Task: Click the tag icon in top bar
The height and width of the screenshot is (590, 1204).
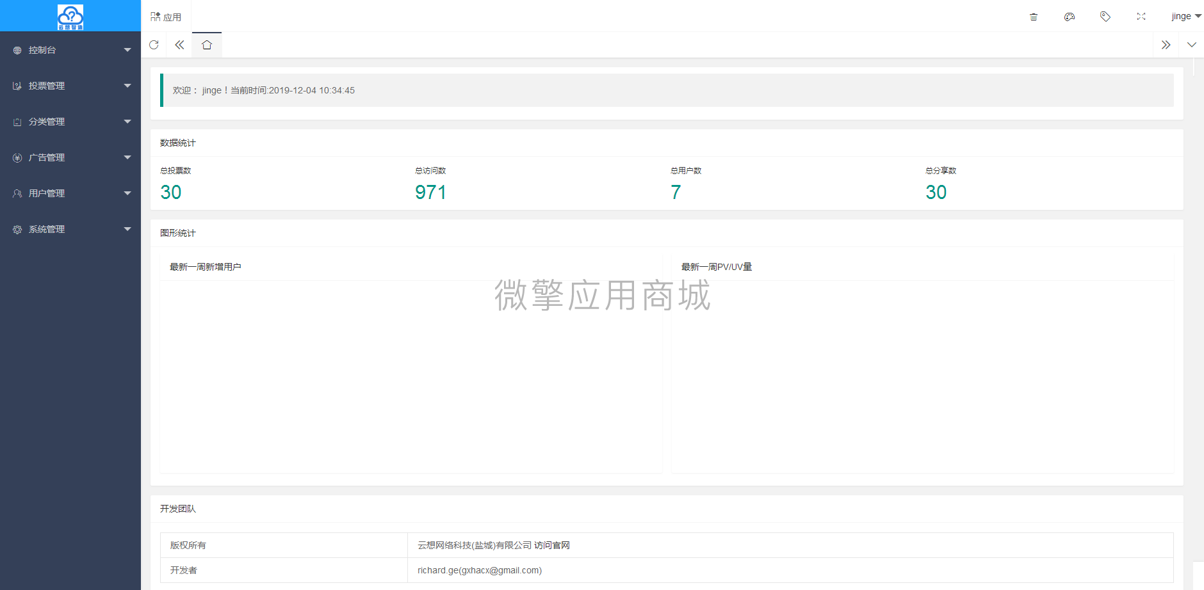Action: [x=1105, y=17]
